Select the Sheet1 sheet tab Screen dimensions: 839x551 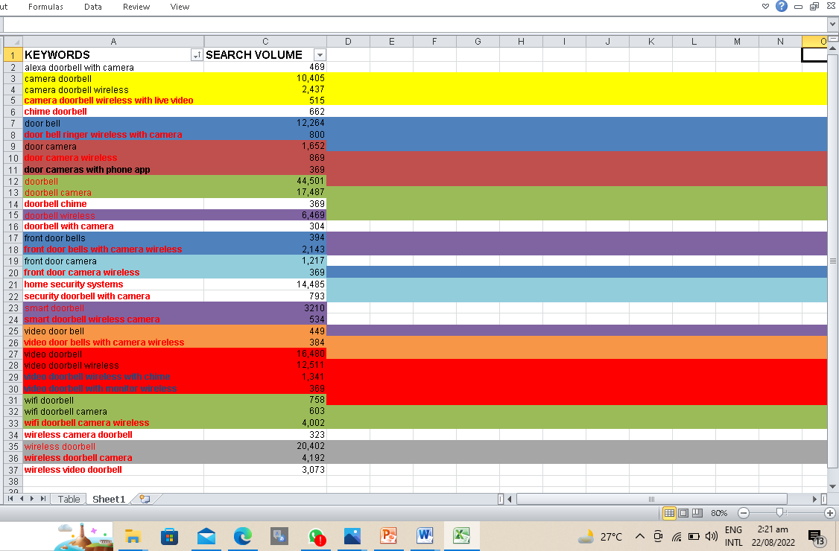[109, 499]
